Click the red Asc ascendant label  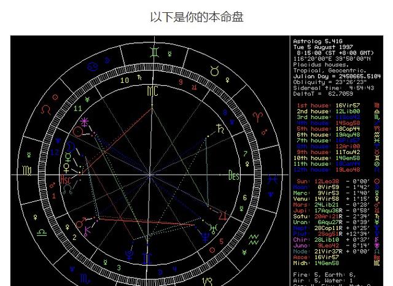click(66, 179)
